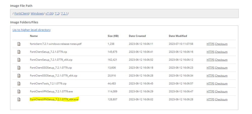The width and height of the screenshot is (252, 114).
Task: Navigate to the Windows breadcrumb folder
Action: 37,13
